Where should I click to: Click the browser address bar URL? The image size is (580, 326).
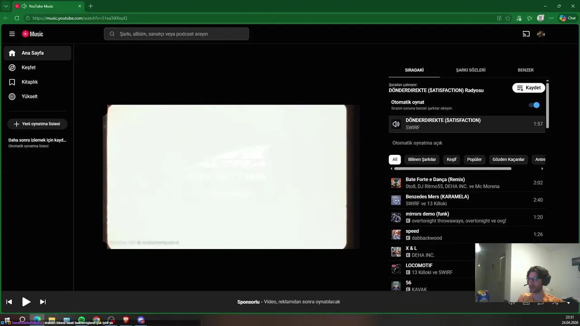80,18
